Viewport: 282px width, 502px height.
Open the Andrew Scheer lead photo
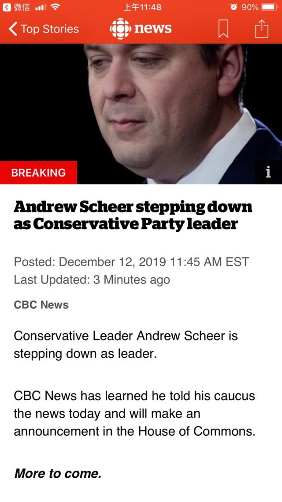[x=141, y=113]
